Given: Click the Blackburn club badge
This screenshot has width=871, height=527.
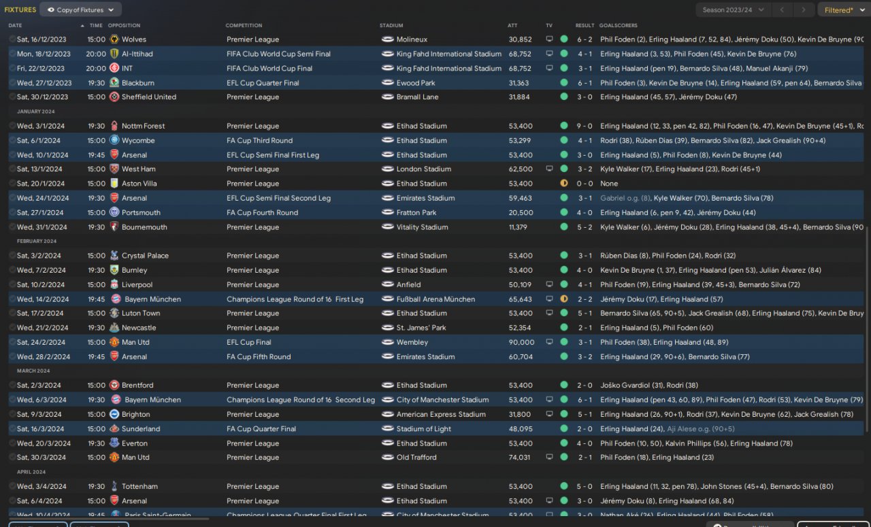Looking at the screenshot, I should pyautogui.click(x=114, y=83).
